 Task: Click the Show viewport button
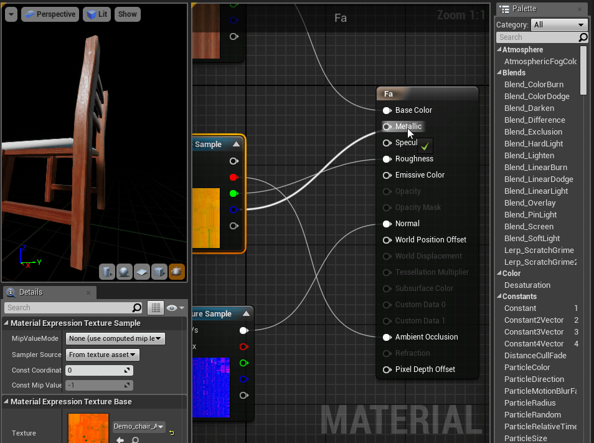tap(127, 14)
